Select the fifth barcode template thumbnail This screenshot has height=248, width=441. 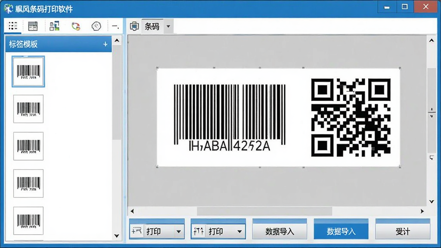(28, 221)
